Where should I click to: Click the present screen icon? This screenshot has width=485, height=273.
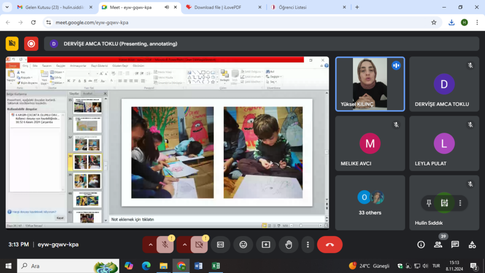[266, 245]
